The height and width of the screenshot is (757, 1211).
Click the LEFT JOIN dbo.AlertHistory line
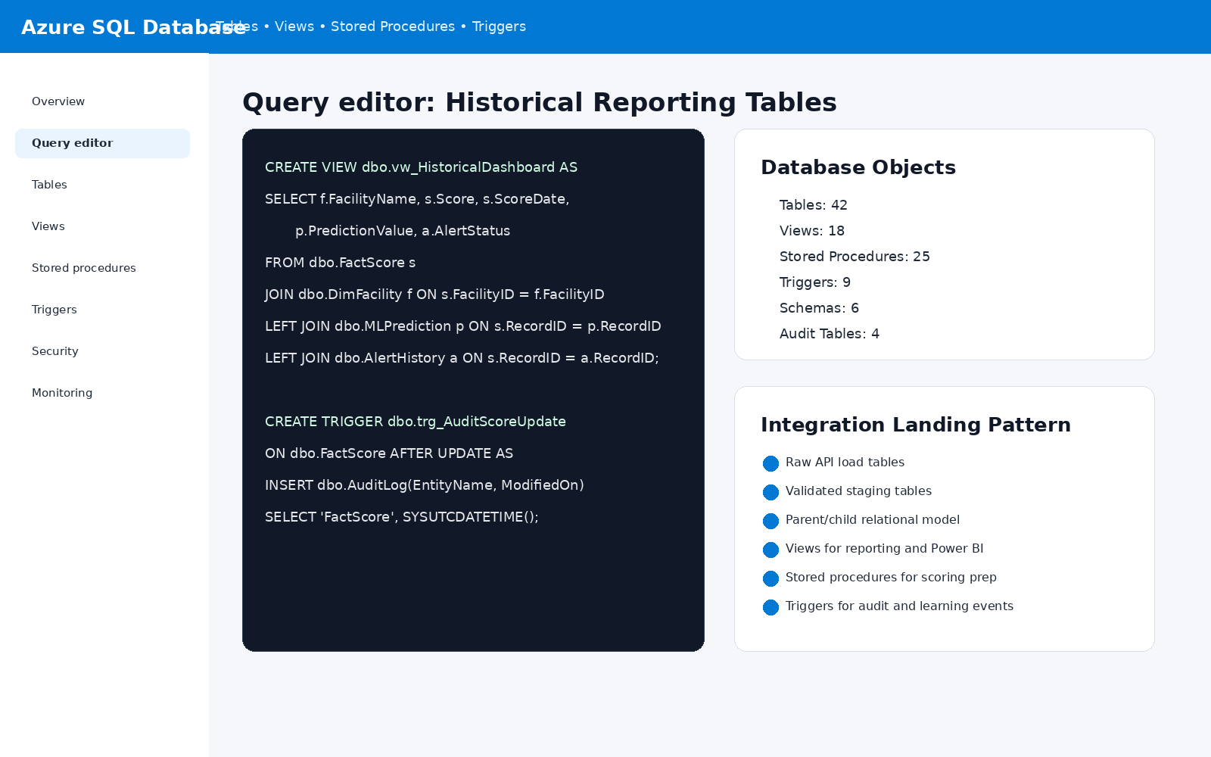[x=462, y=358]
